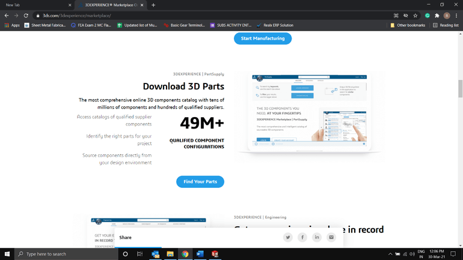
Task: Bookmark this page with star icon
Action: click(x=415, y=16)
